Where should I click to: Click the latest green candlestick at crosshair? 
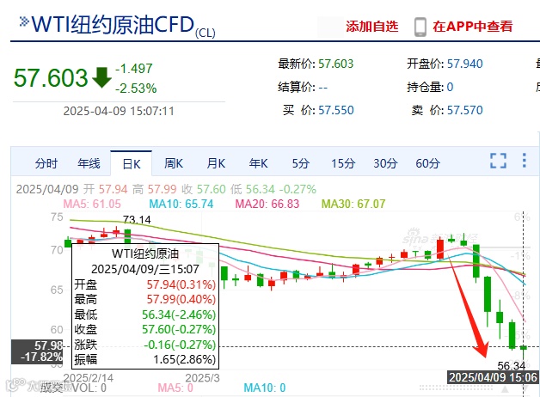click(524, 348)
